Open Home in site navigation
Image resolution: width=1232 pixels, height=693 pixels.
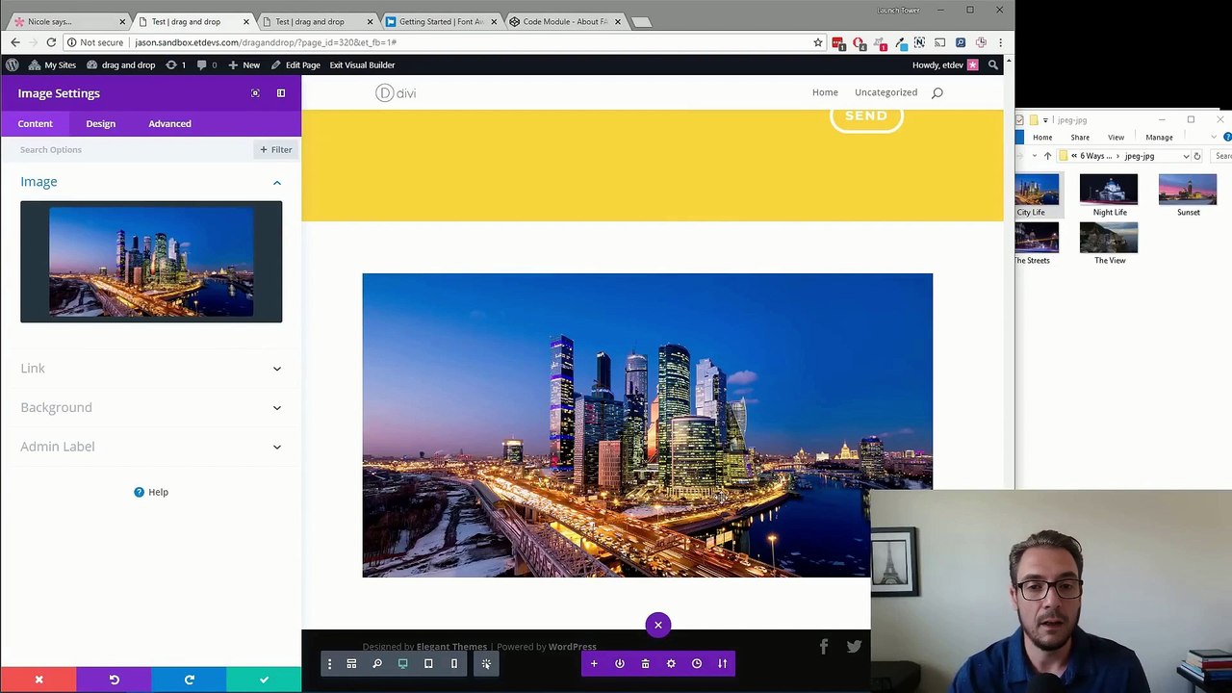(x=825, y=92)
